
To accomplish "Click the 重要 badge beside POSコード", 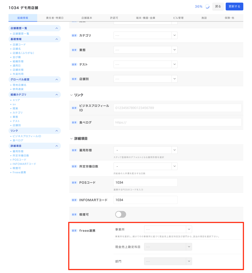I will pos(74,183).
